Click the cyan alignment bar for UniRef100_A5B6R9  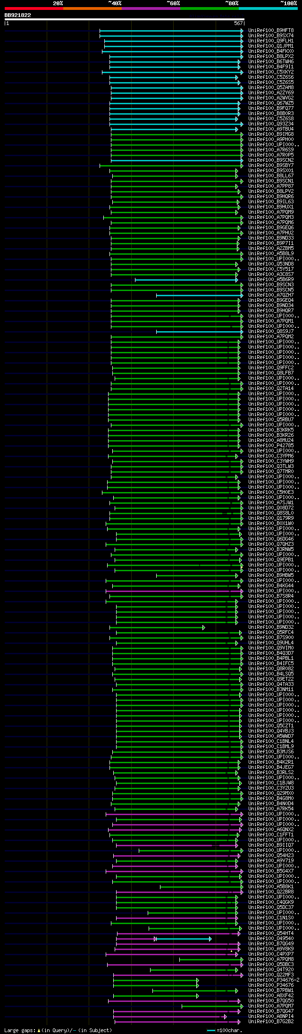[x=186, y=280]
